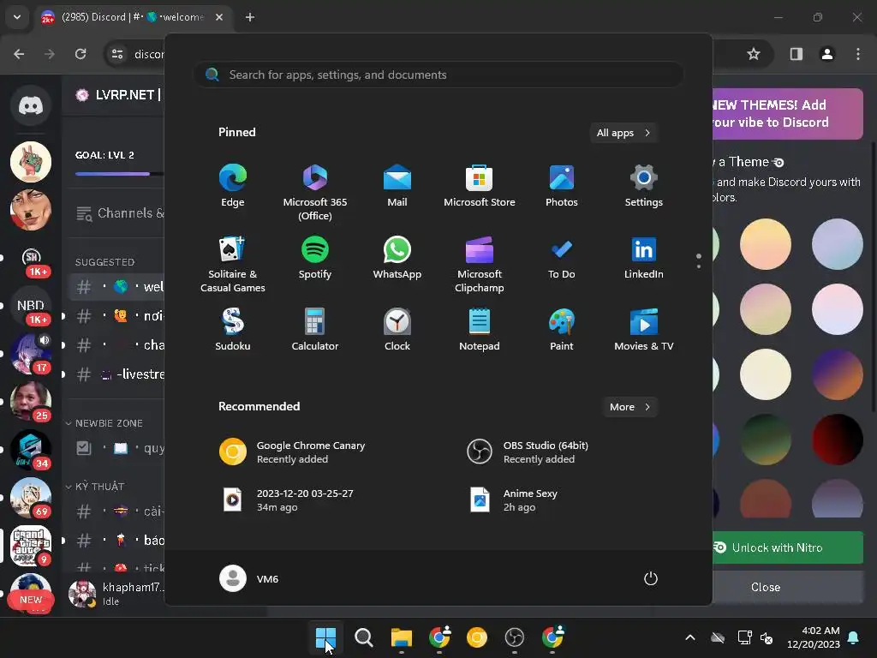
Task: Open the Calculator app
Action: pos(315,330)
